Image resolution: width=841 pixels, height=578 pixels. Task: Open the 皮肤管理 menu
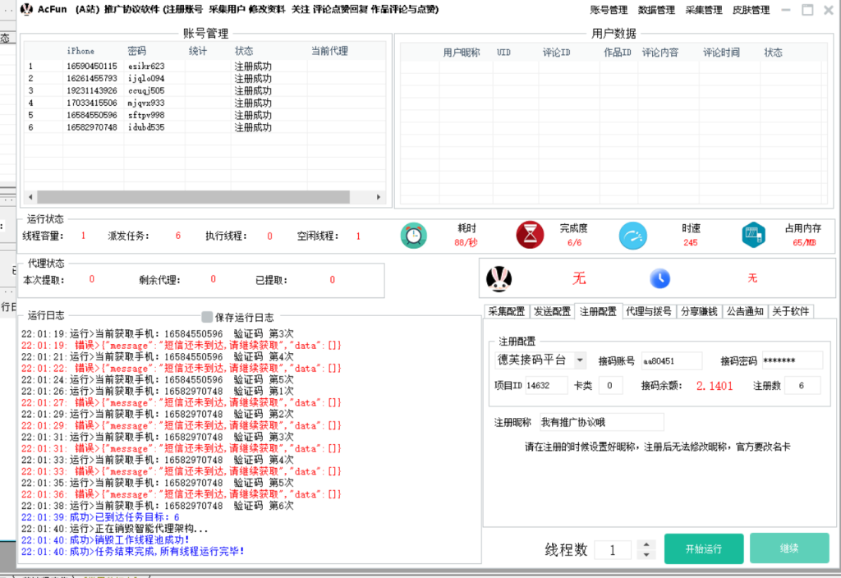tap(751, 10)
